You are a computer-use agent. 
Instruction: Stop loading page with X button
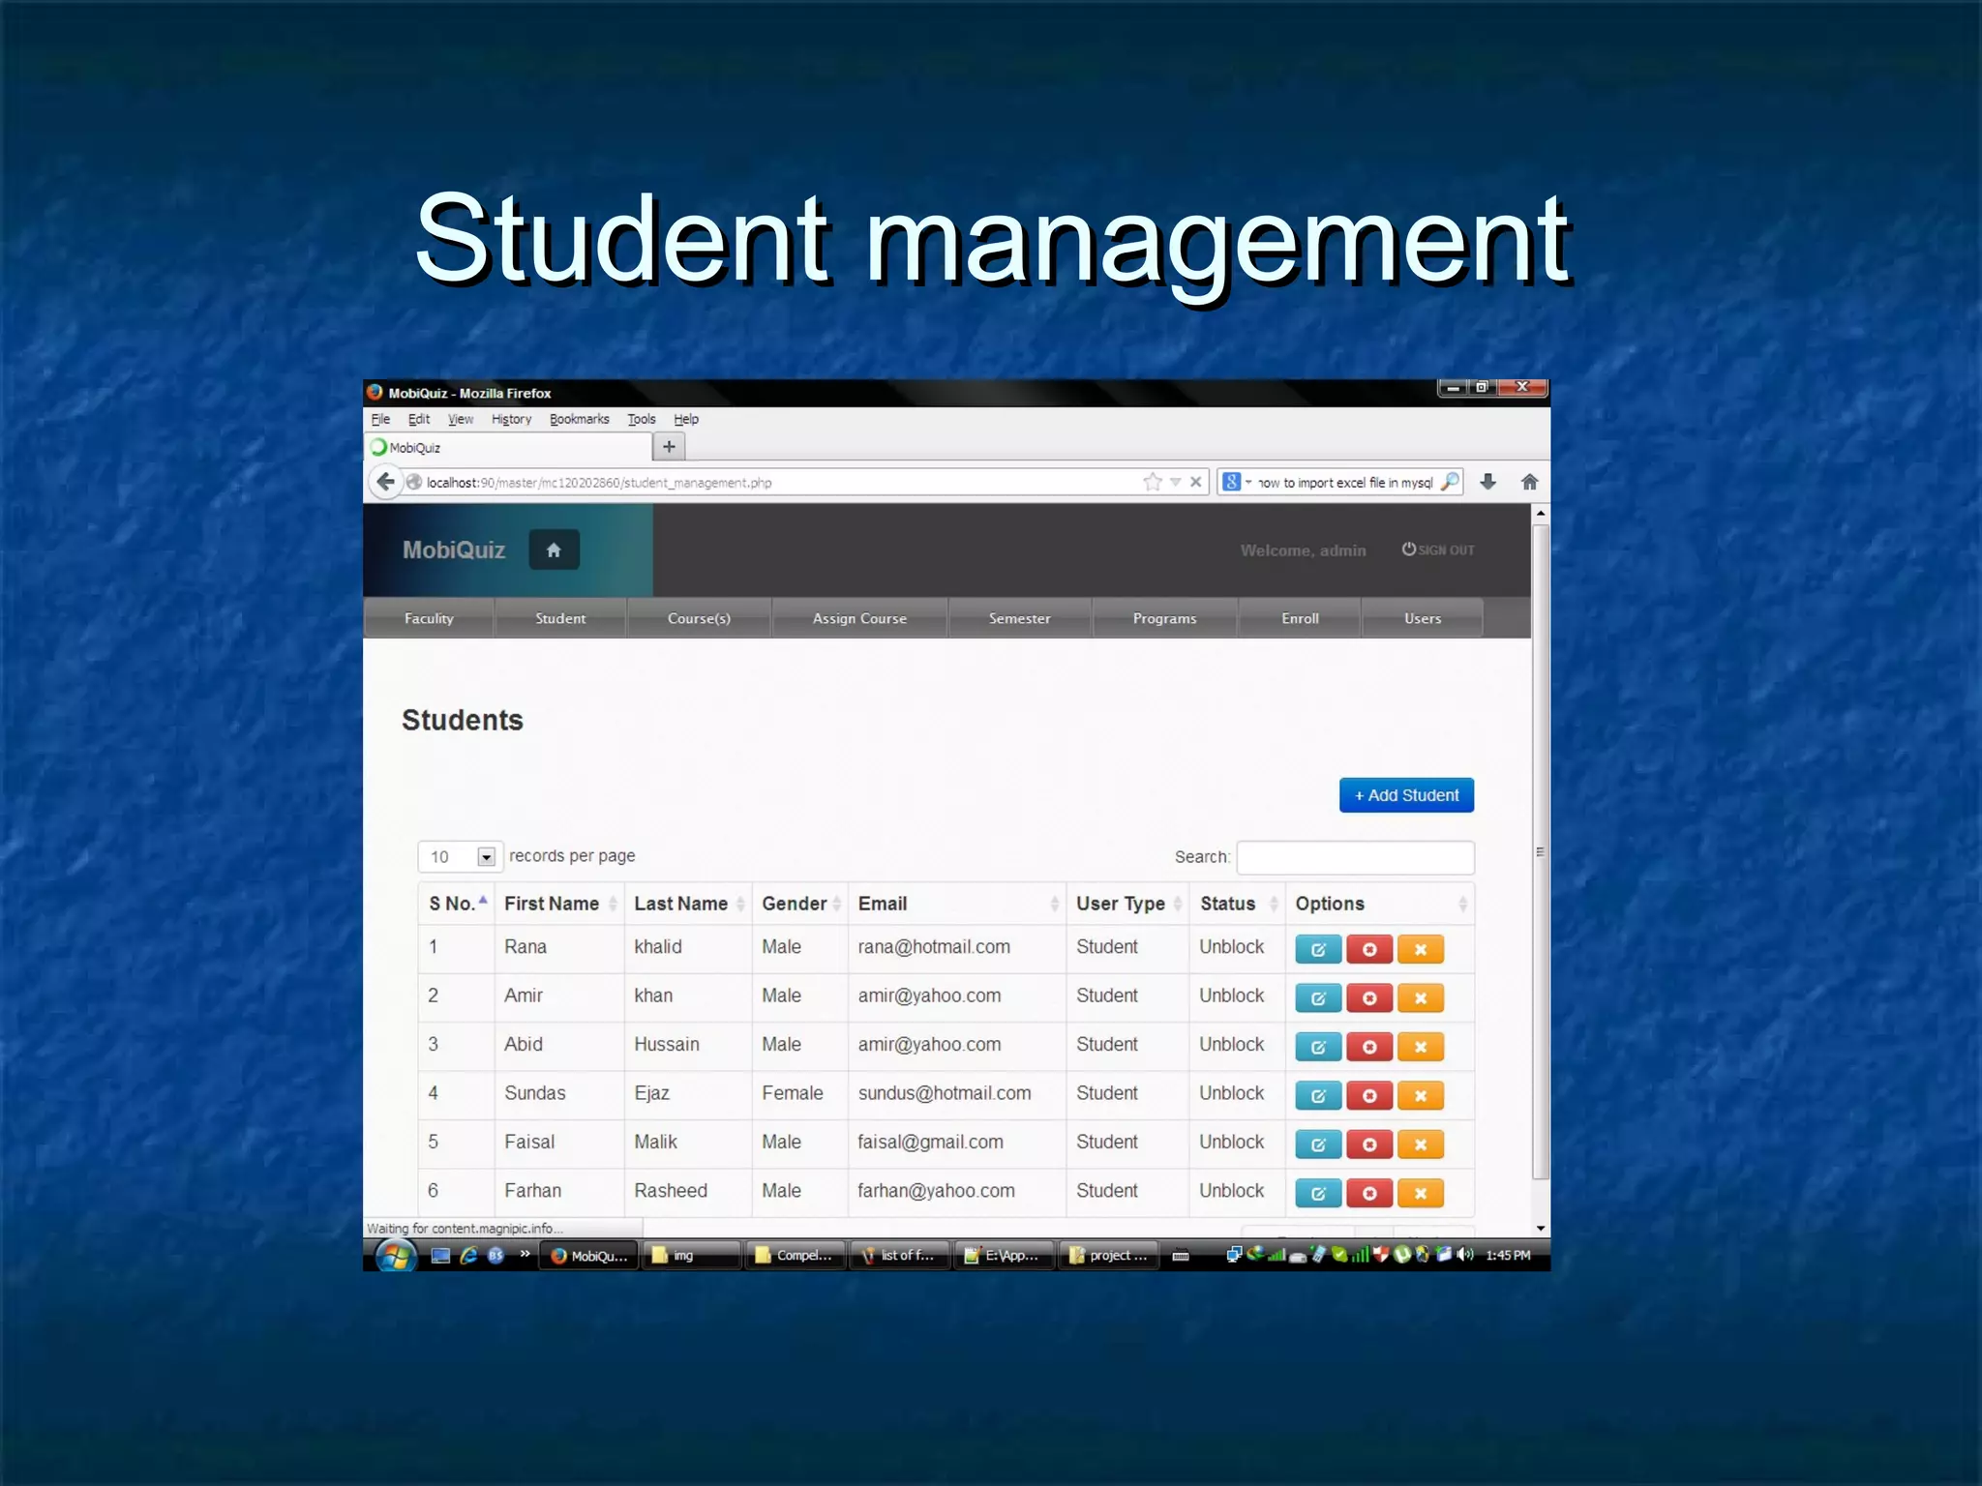(x=1195, y=482)
